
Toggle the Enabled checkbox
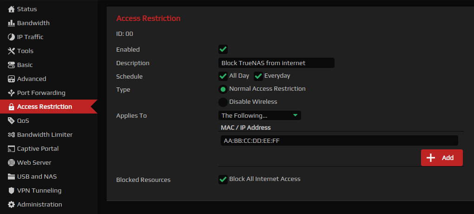point(223,49)
